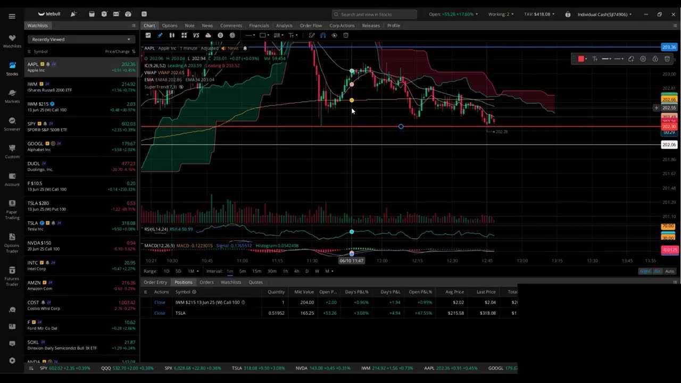Click the VS compare symbols icon
The image size is (681, 383).
point(196,35)
